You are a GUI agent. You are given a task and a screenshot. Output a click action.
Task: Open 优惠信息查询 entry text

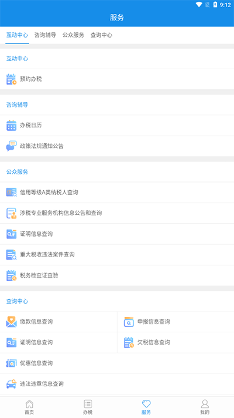(36, 363)
